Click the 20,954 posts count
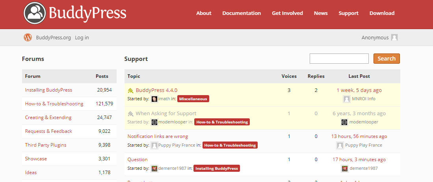 pyautogui.click(x=104, y=90)
